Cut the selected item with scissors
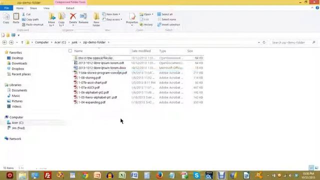320x180 pixels. tap(26, 14)
